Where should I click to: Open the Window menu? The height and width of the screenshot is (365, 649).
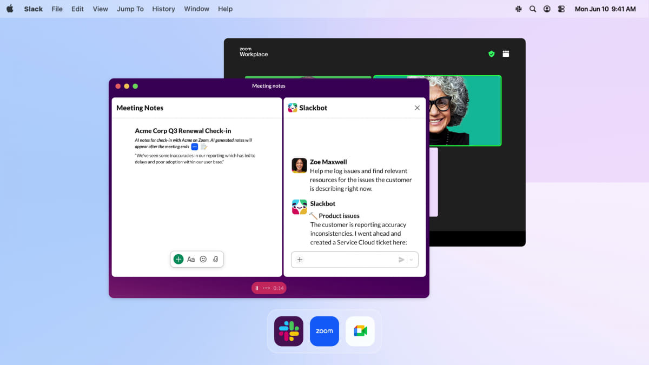tap(197, 9)
